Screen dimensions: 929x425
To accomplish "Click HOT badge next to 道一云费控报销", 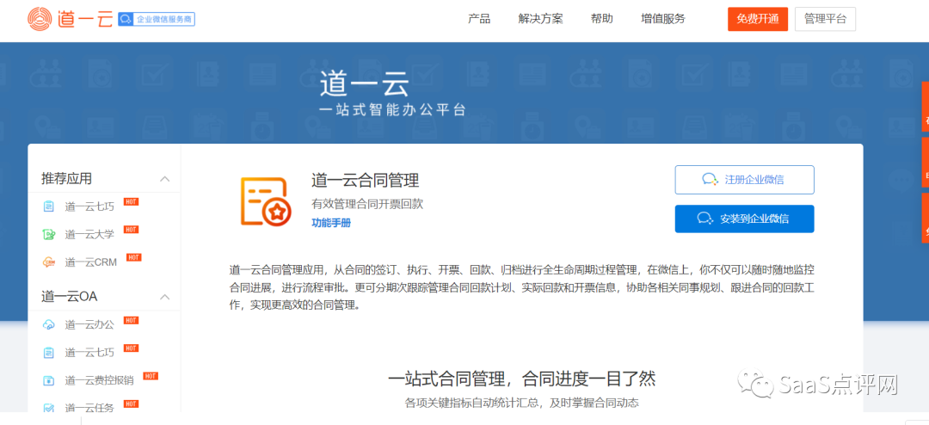I will tap(151, 376).
